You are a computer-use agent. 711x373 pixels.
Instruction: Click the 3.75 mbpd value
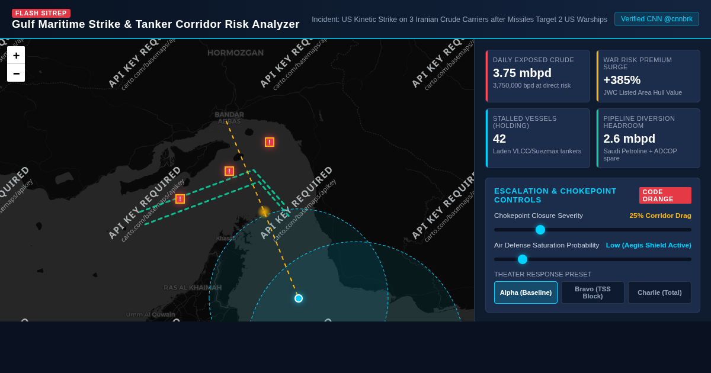(x=522, y=73)
